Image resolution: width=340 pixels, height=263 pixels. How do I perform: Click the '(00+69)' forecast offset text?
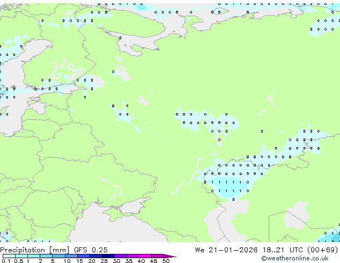click(x=323, y=250)
